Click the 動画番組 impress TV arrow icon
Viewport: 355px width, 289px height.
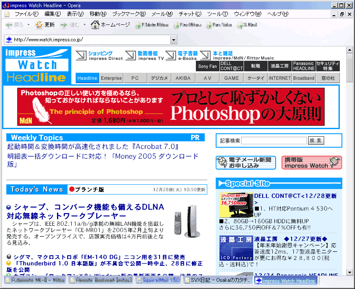point(131,56)
